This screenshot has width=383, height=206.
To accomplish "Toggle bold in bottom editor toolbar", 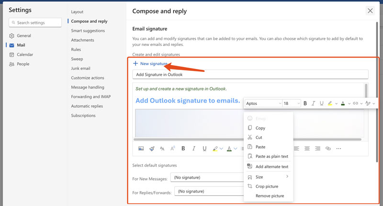I will coord(183,149).
